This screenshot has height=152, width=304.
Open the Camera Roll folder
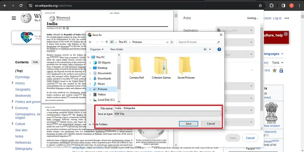coord(136,68)
